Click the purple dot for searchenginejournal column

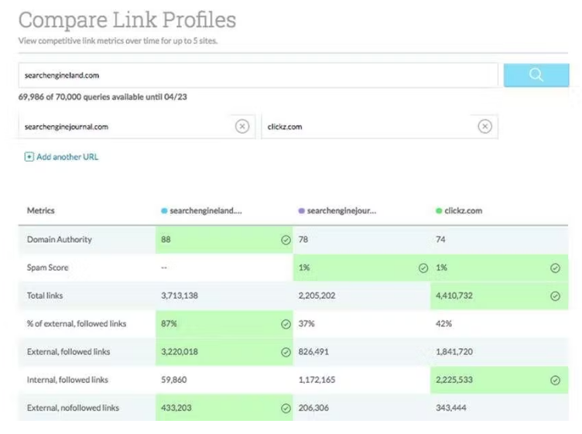(301, 210)
